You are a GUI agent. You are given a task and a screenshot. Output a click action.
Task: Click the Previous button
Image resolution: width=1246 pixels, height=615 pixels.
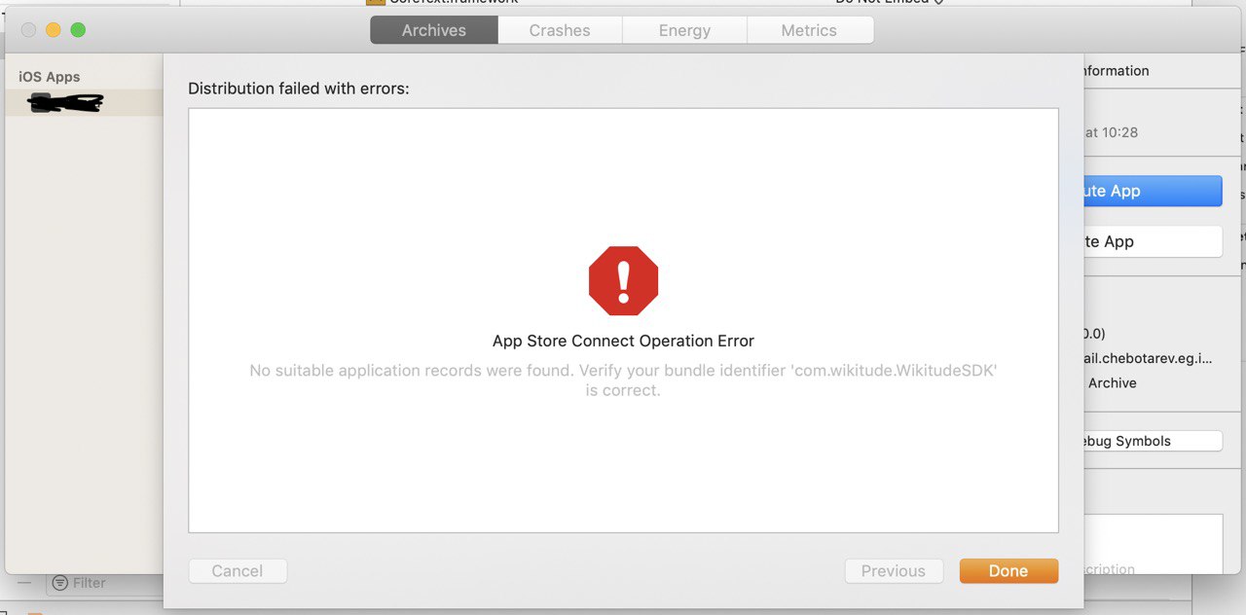894,571
